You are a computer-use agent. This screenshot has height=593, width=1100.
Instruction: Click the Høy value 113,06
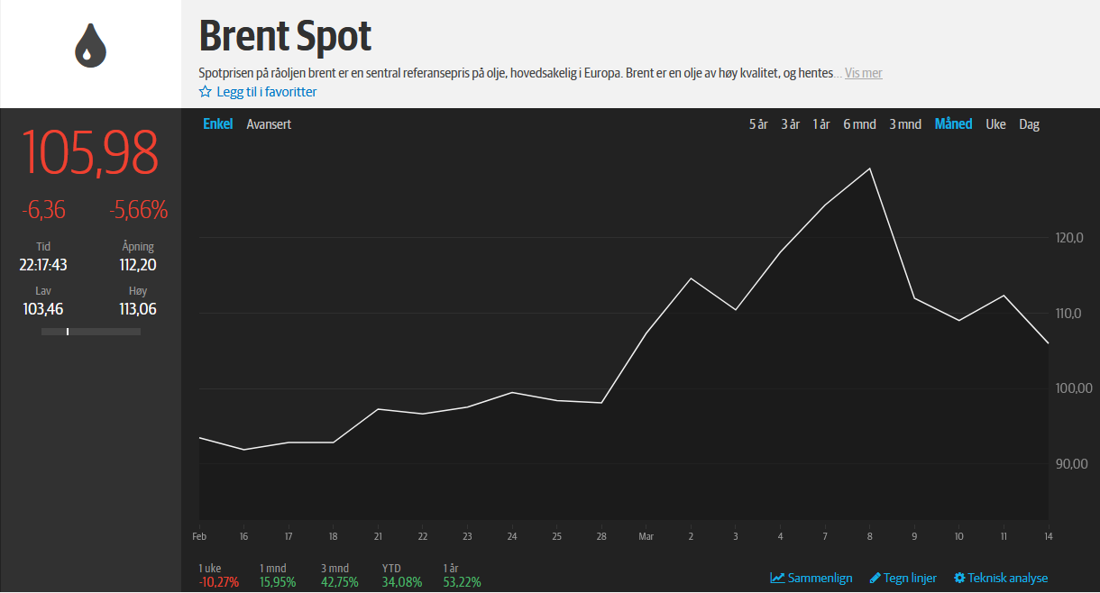(x=138, y=310)
